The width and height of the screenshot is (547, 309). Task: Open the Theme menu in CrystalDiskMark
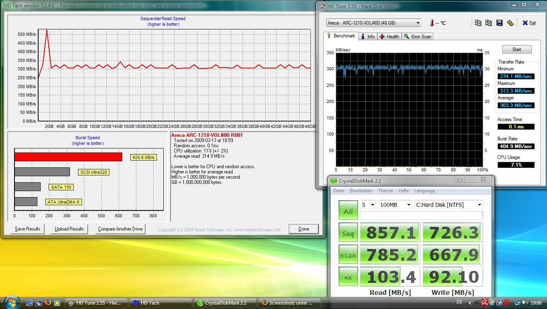click(x=385, y=191)
